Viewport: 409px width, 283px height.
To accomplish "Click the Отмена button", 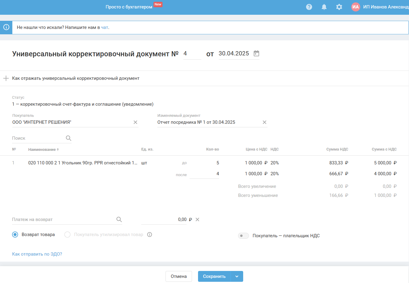I will [x=179, y=276].
